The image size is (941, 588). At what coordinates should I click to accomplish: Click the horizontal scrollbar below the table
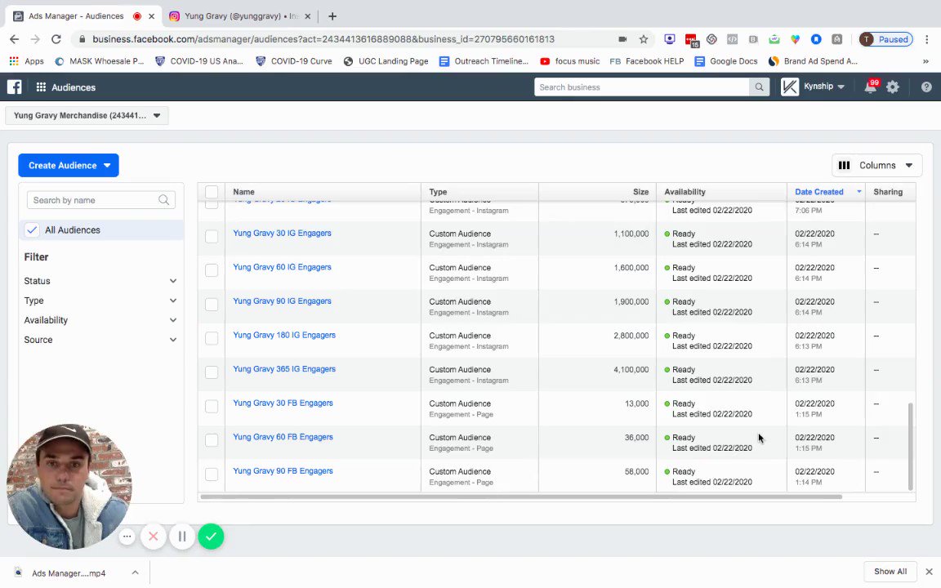click(521, 497)
